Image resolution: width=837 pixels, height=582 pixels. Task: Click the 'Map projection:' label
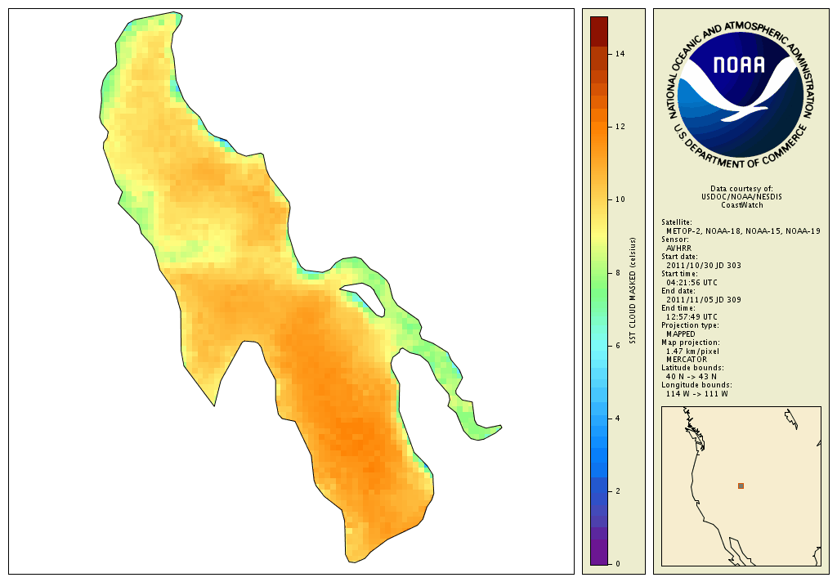690,342
